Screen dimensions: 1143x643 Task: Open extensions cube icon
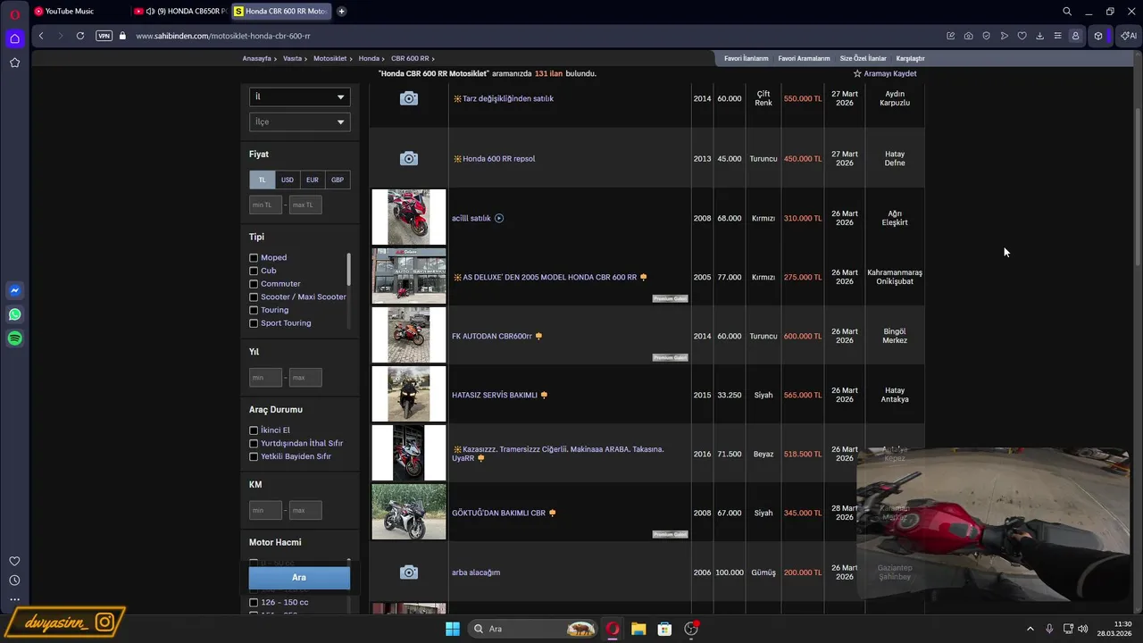tap(1098, 36)
